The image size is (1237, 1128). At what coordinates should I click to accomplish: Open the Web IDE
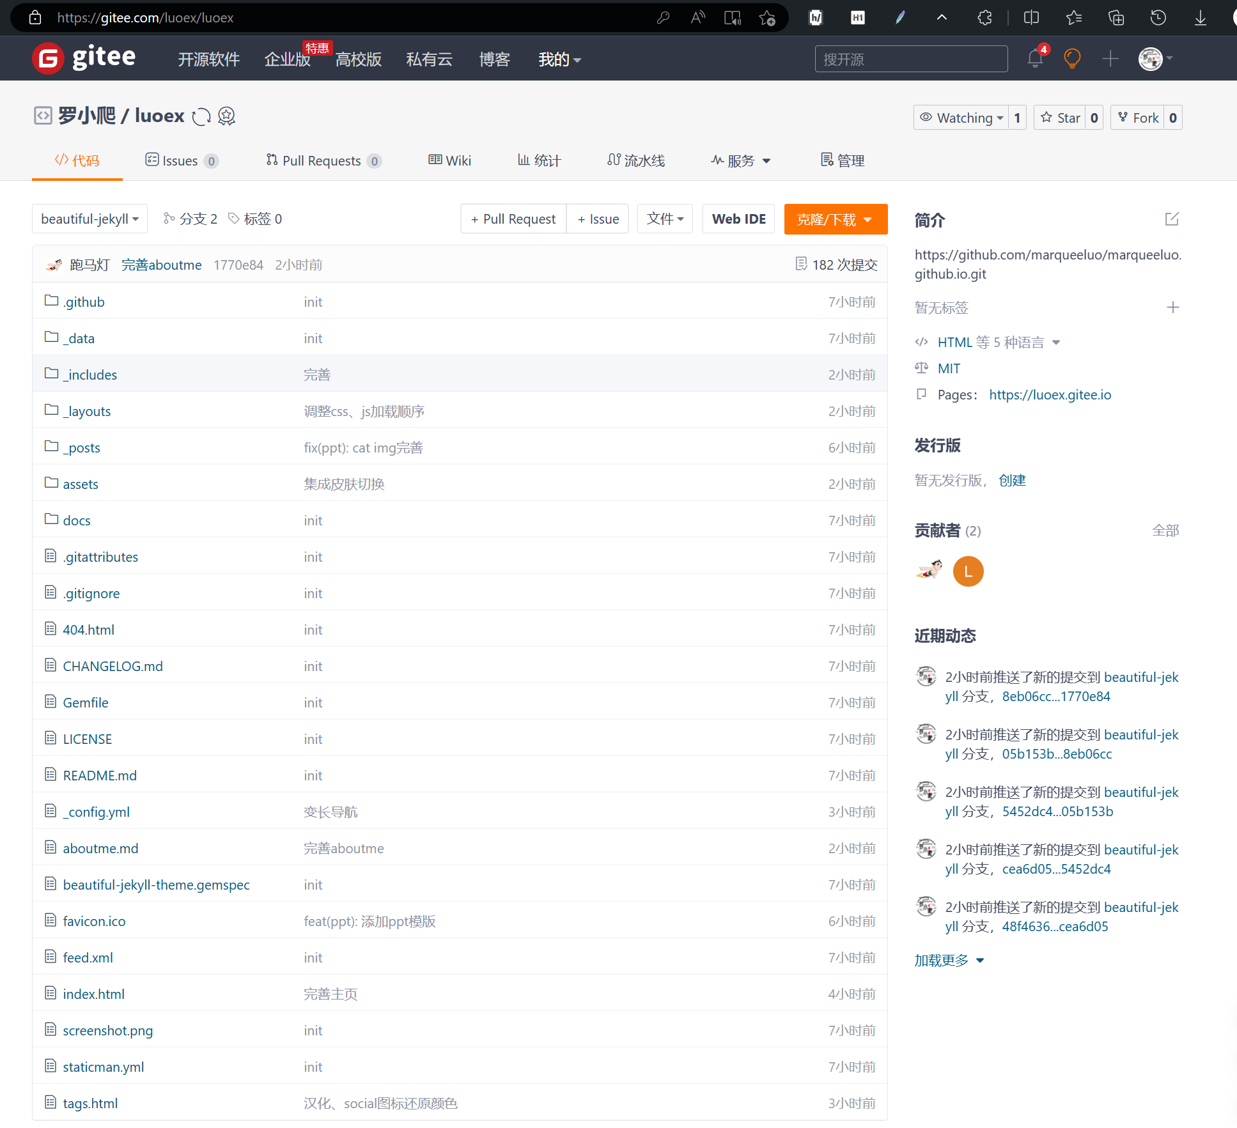(x=738, y=219)
